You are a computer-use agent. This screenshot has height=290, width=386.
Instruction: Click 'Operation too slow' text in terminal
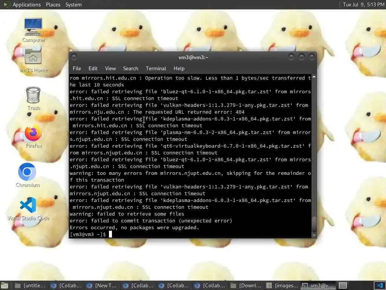click(x=172, y=78)
